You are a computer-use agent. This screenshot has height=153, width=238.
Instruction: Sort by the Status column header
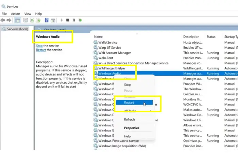pos(211,37)
